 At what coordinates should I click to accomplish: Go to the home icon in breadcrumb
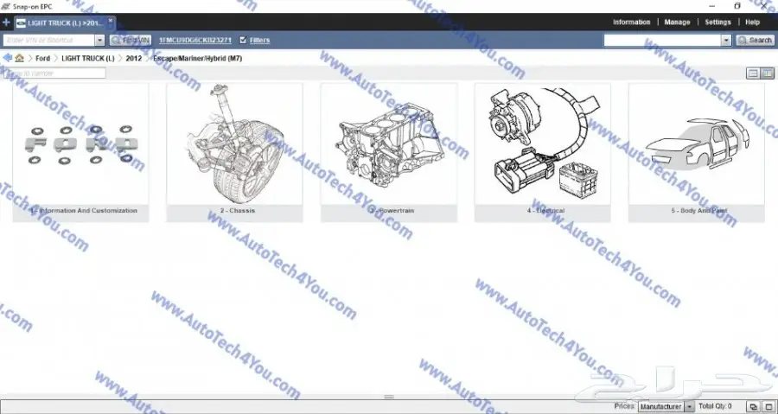point(19,58)
